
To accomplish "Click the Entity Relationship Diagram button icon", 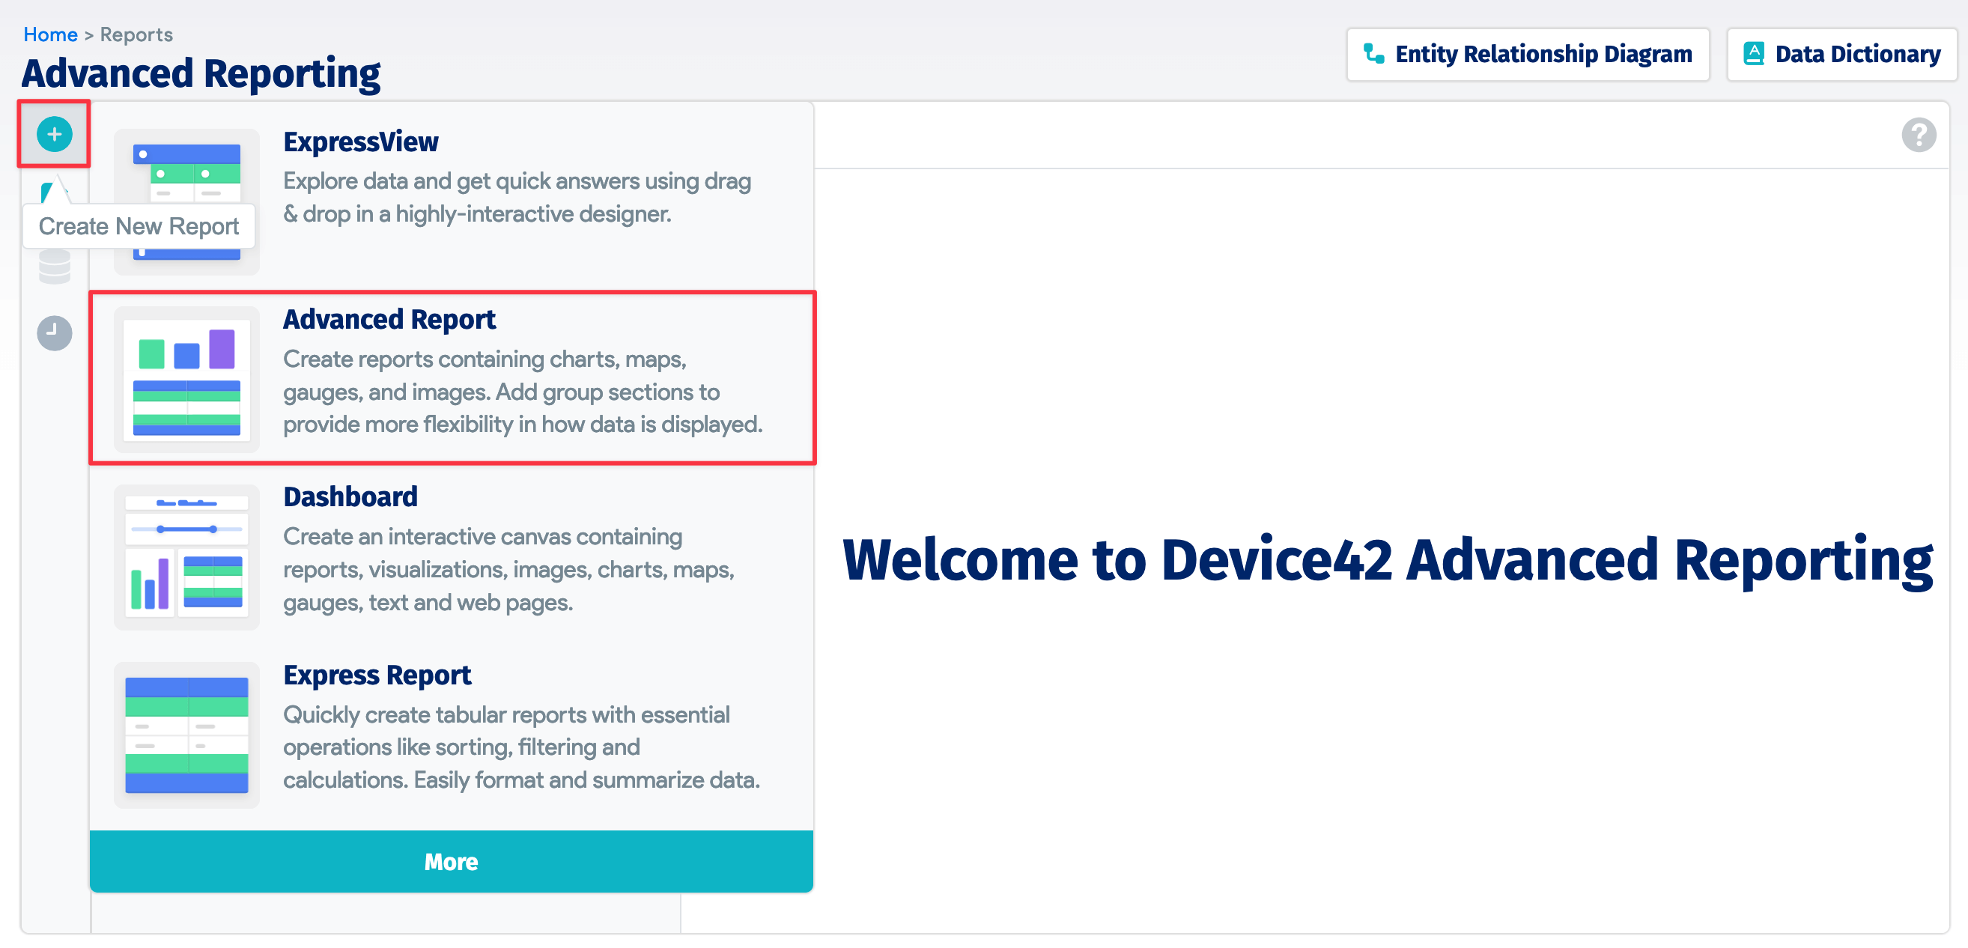I will (x=1373, y=53).
